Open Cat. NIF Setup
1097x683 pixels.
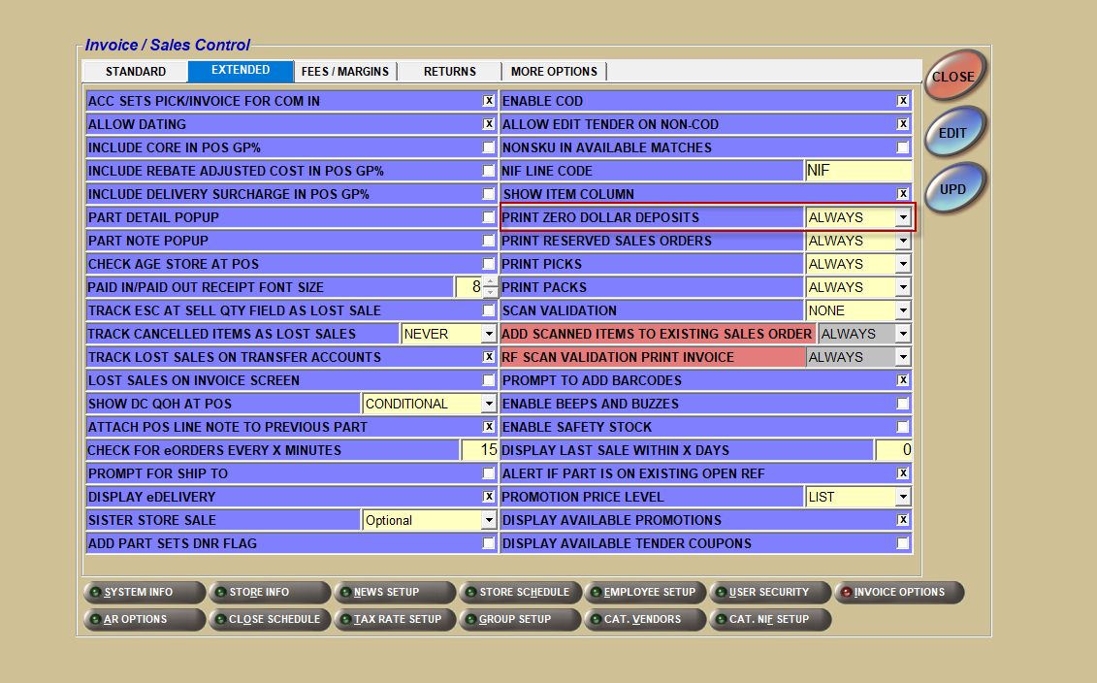coord(770,619)
